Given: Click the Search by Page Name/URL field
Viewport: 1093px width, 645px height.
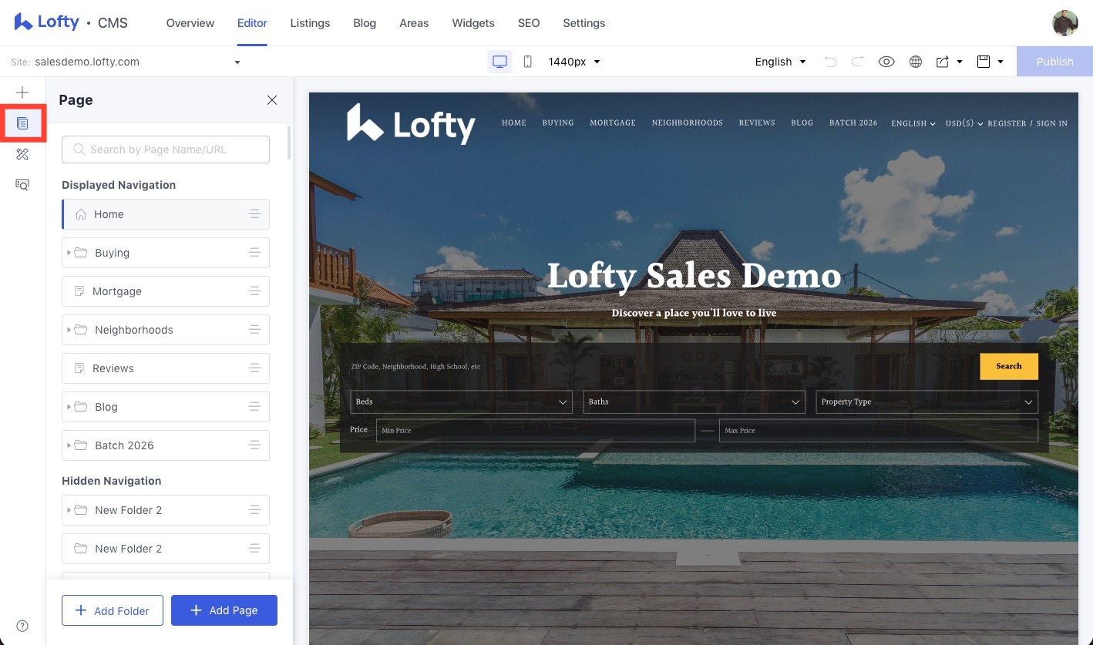Looking at the screenshot, I should click(166, 149).
